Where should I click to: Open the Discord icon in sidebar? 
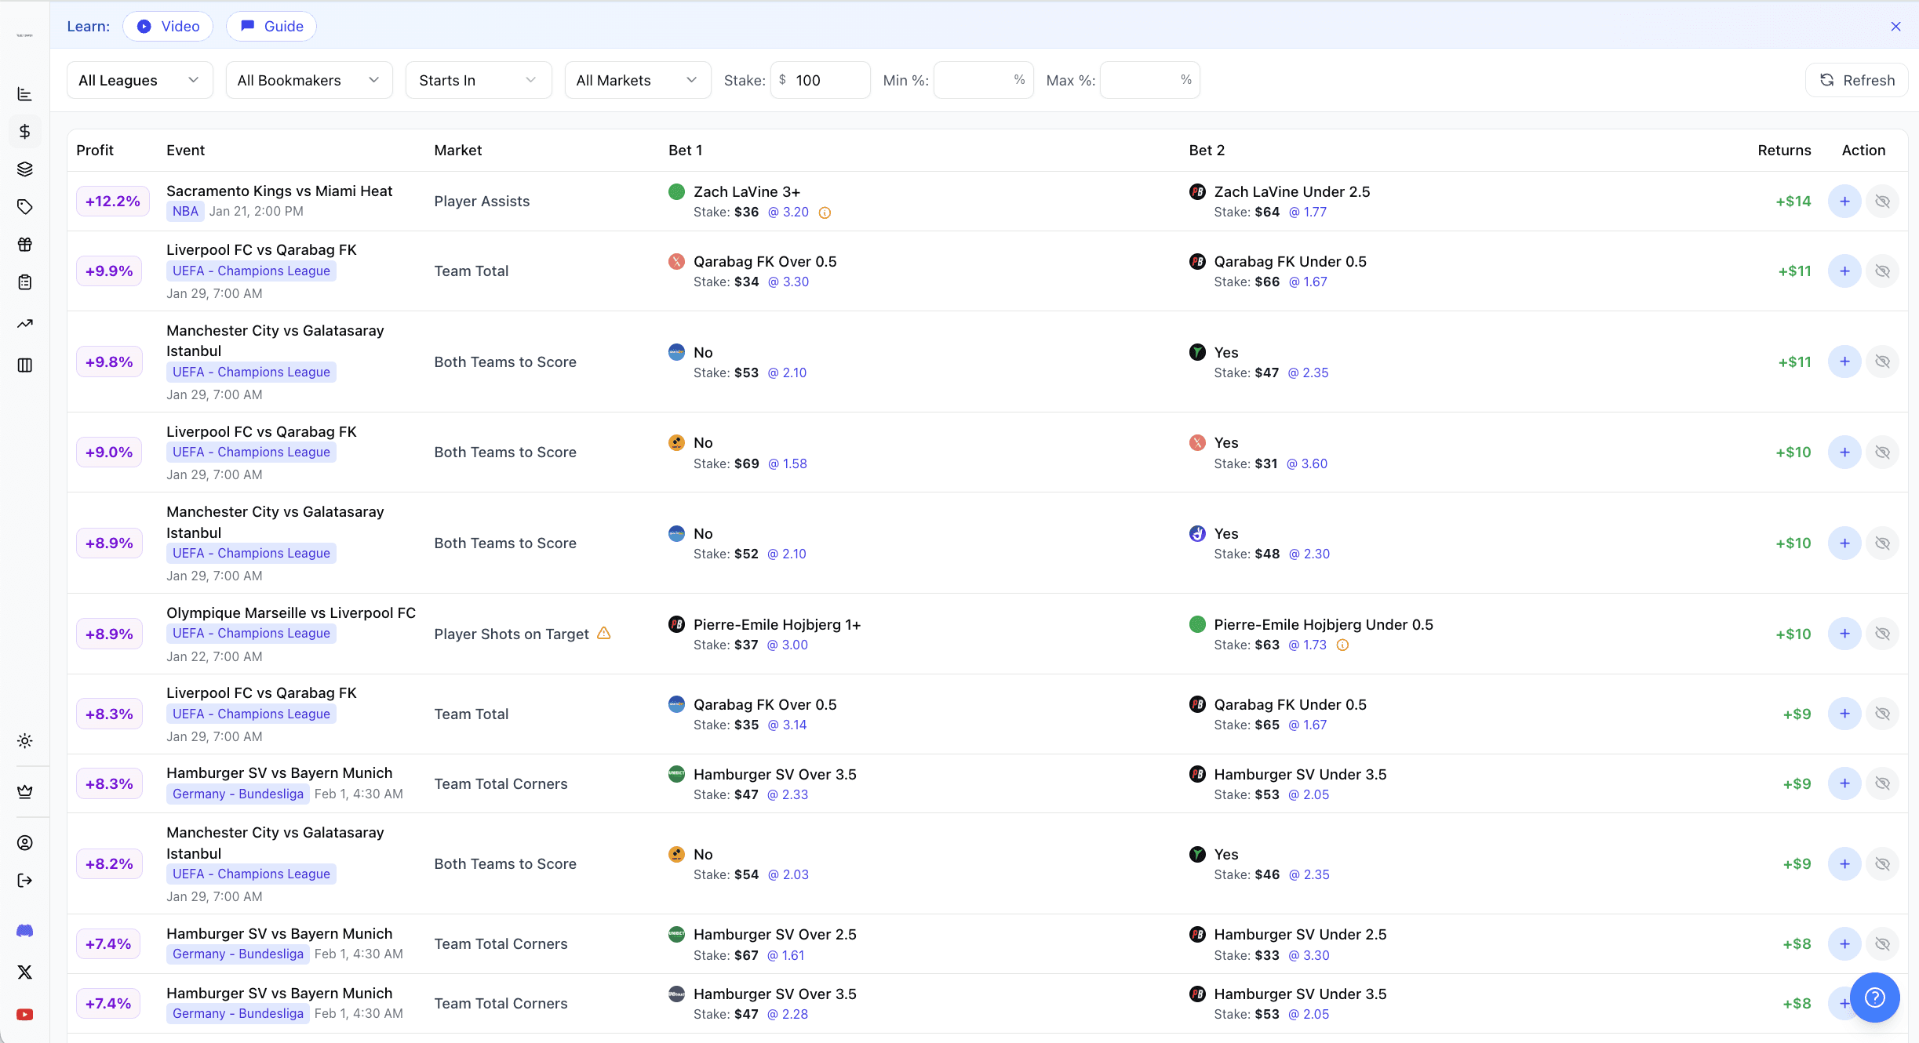pyautogui.click(x=25, y=931)
